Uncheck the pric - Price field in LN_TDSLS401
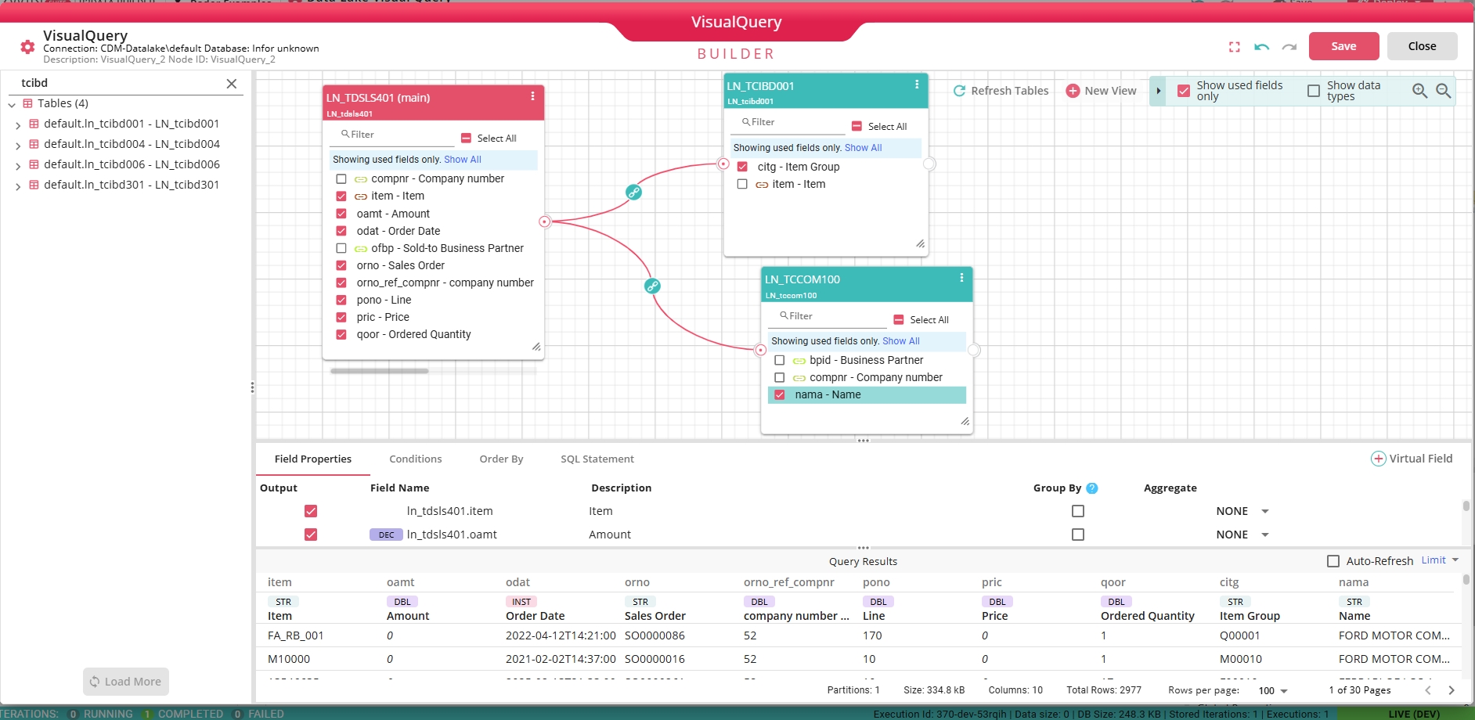 [x=341, y=317]
